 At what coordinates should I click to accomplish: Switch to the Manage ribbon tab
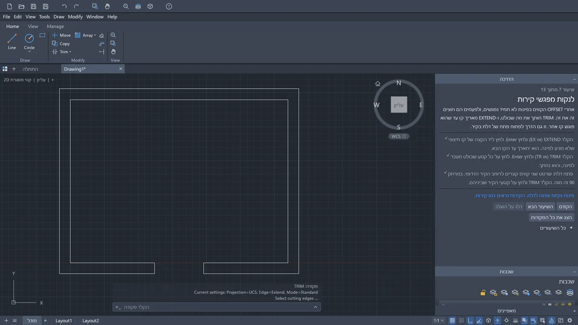coord(55,26)
